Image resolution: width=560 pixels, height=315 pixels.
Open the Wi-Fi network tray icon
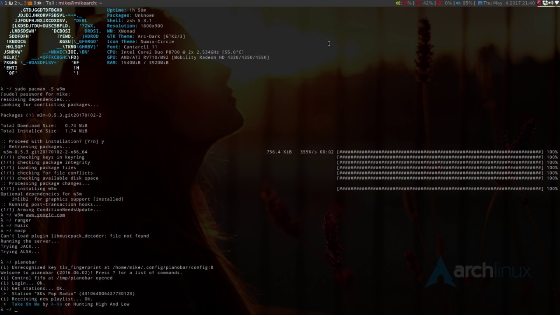(557, 3)
